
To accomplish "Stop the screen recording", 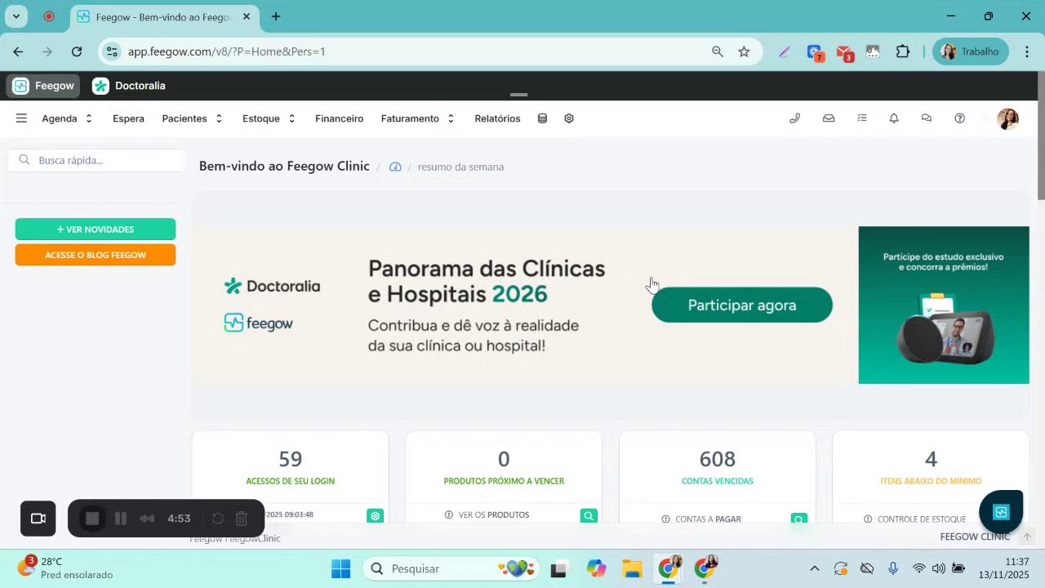I will pos(92,519).
